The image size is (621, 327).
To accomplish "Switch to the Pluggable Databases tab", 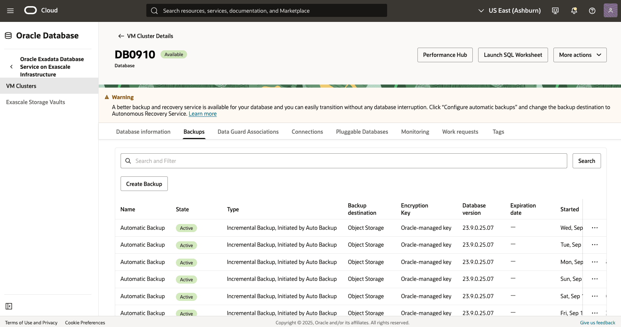I will 362,132.
